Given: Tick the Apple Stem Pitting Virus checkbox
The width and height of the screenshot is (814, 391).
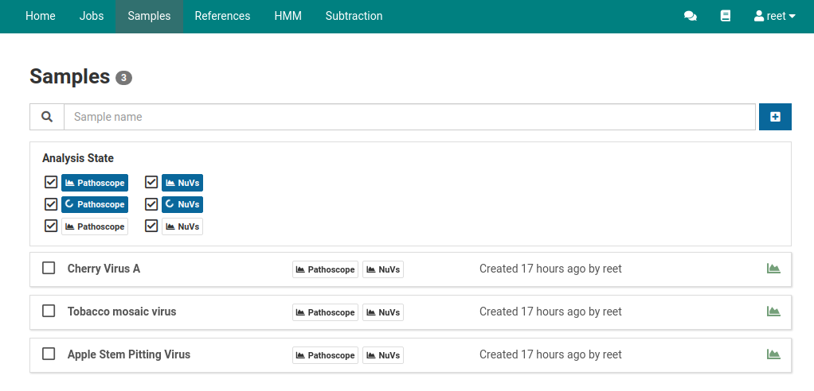Looking at the screenshot, I should [x=49, y=354].
